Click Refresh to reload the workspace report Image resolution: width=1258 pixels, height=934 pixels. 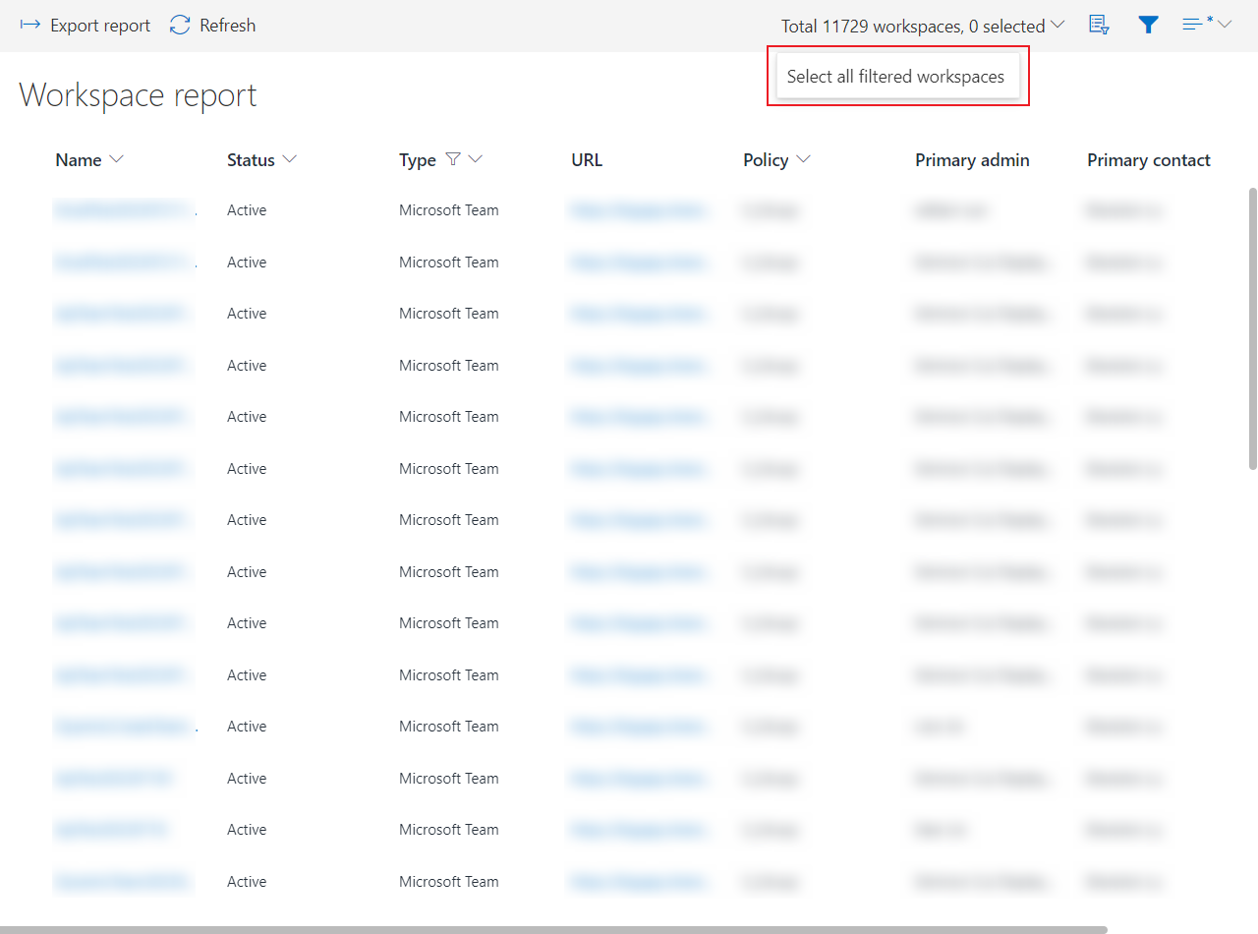pyautogui.click(x=212, y=25)
